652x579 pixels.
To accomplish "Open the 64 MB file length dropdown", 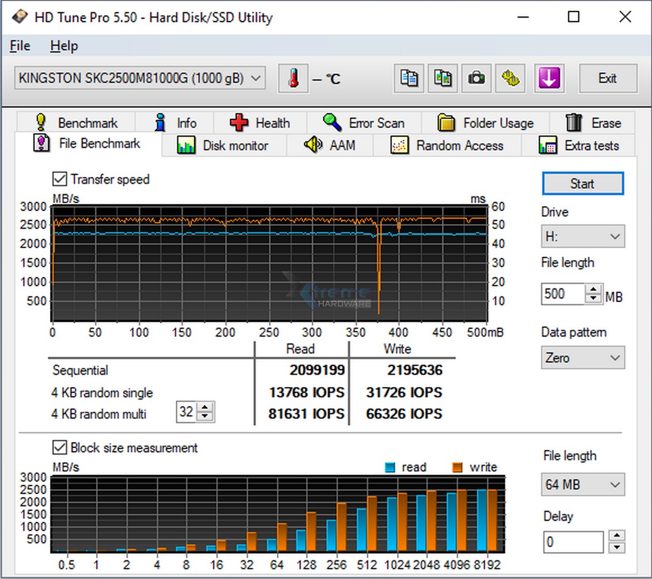I will pyautogui.click(x=582, y=484).
